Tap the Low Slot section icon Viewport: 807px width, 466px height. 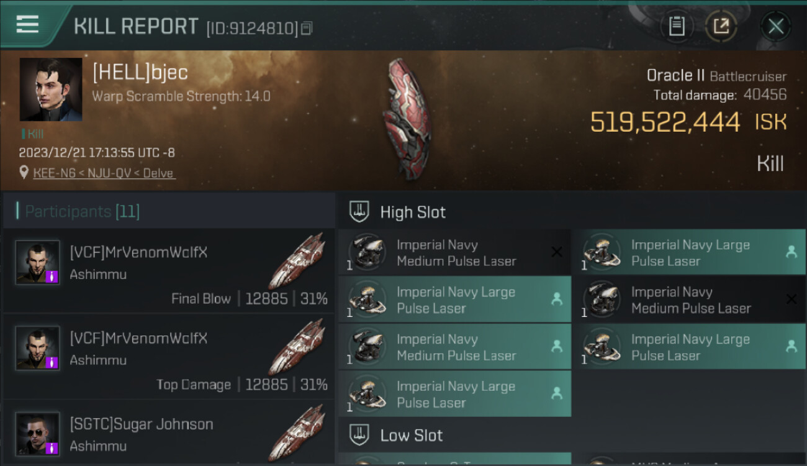pos(359,435)
